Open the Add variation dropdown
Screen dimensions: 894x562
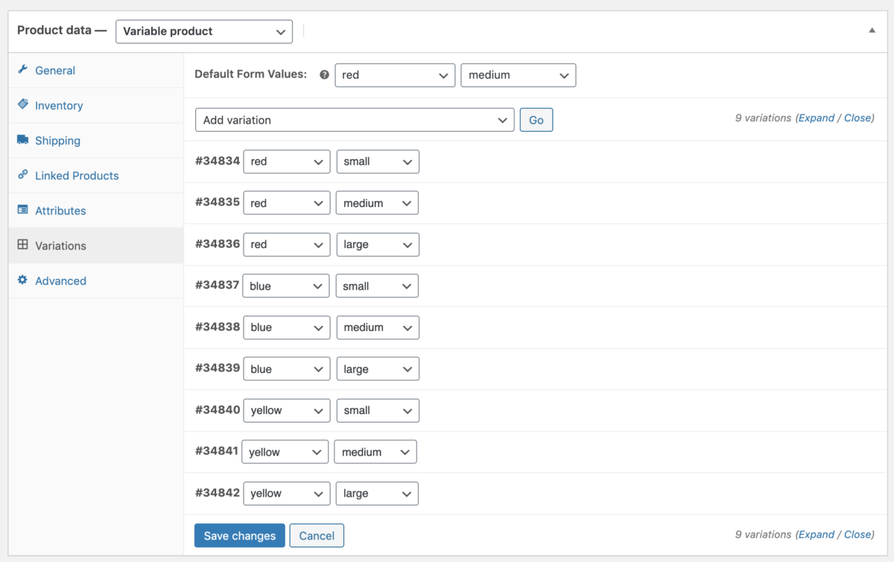(x=354, y=119)
